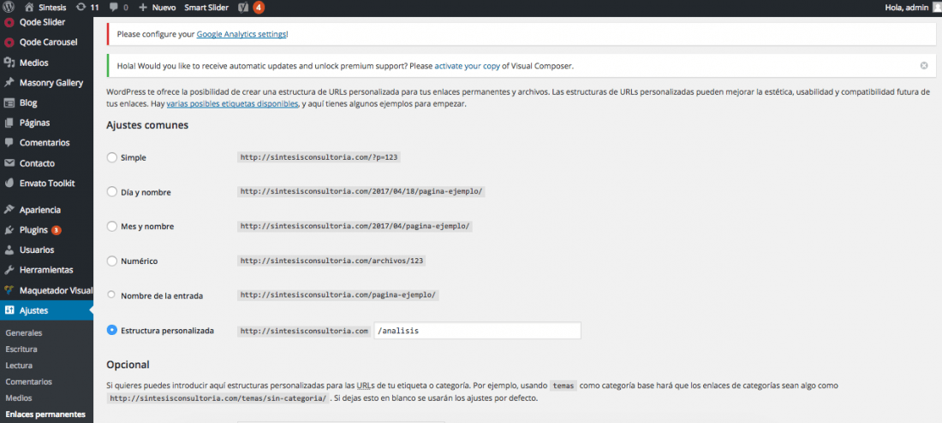Select the Mes y nombre option
The height and width of the screenshot is (423, 942).
111,226
